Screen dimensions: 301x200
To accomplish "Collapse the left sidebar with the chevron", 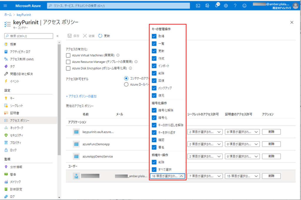I will (57, 36).
